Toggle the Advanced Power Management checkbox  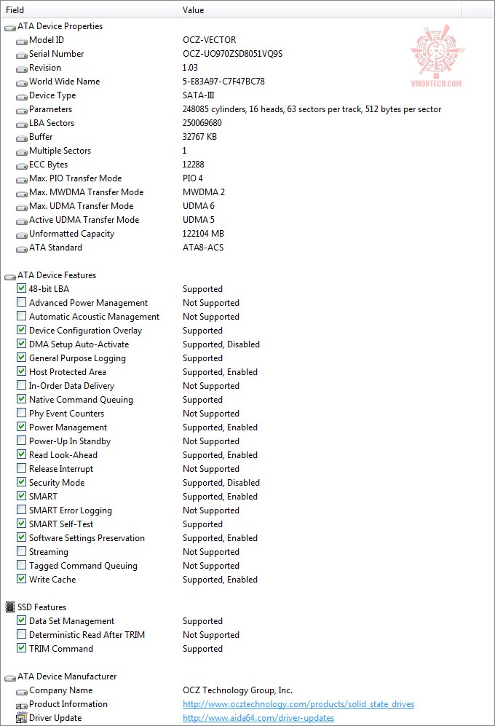(21, 302)
